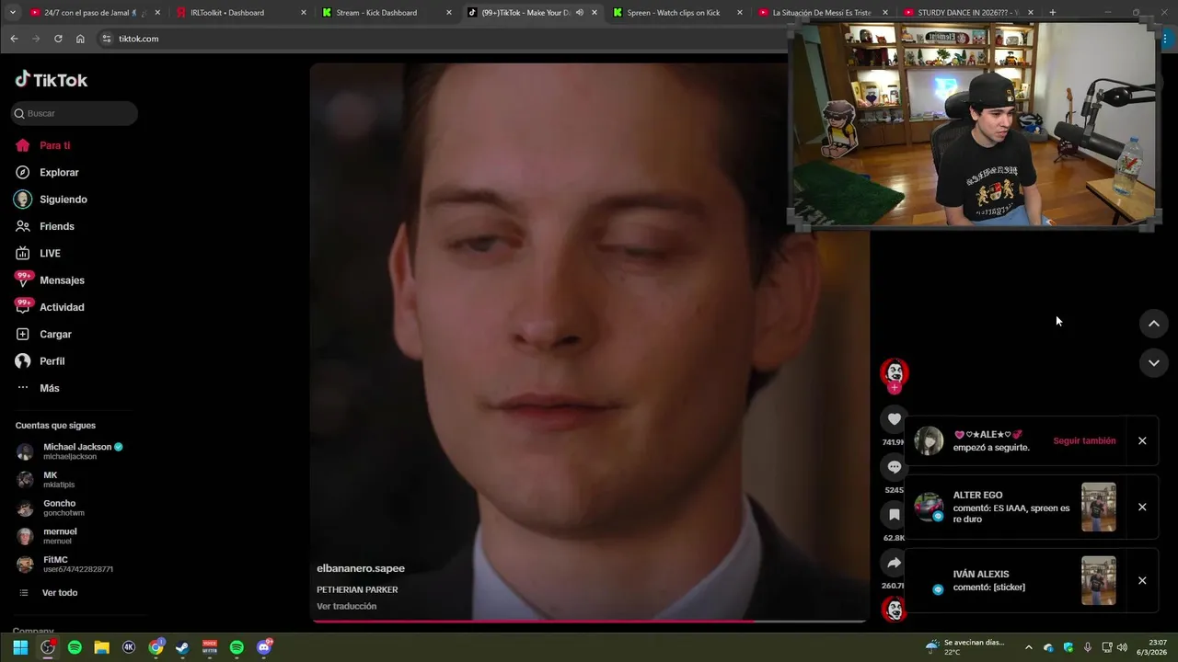This screenshot has width=1178, height=662.
Task: Open the FitMC followed account
Action: (x=64, y=564)
